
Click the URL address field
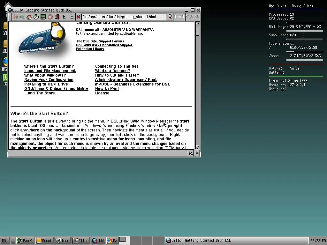click(x=124, y=17)
